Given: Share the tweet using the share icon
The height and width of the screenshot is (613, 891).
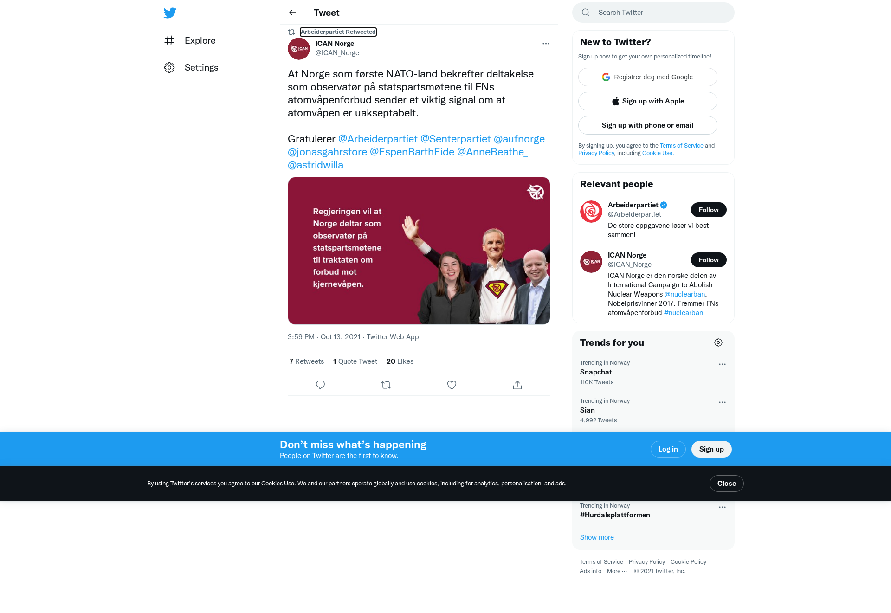Looking at the screenshot, I should [517, 385].
